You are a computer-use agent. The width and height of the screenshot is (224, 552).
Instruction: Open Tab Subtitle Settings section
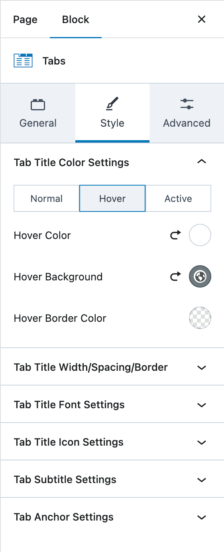point(112,480)
